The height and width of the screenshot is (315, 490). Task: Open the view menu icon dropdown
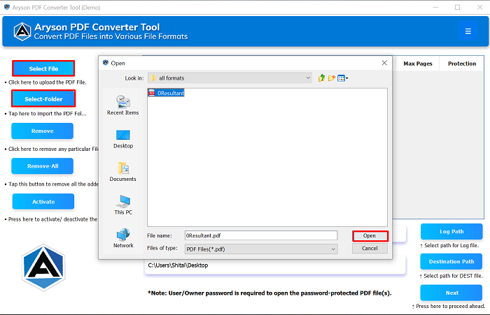(343, 78)
